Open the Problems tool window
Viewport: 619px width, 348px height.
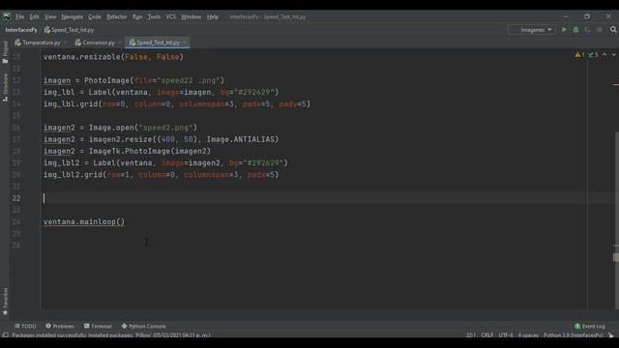coord(60,327)
